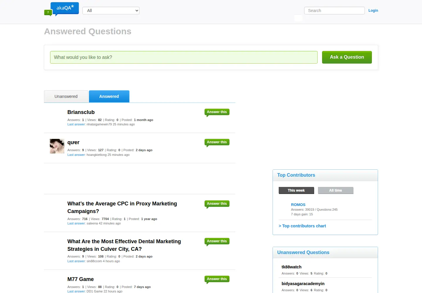Open Last answer link under quer

click(x=76, y=155)
